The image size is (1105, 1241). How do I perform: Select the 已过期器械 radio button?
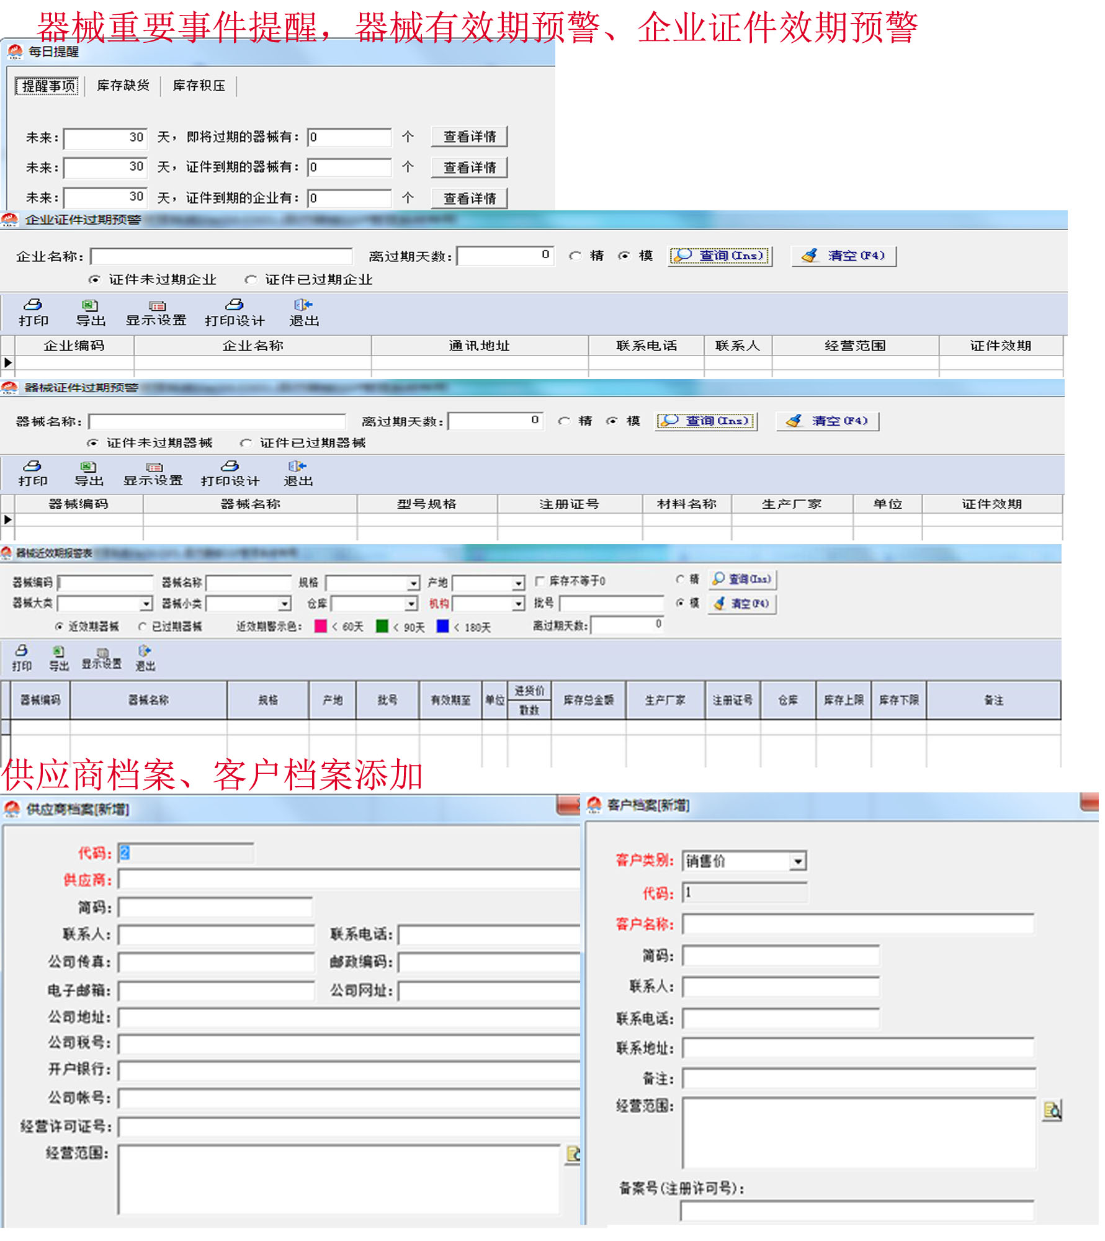(143, 627)
